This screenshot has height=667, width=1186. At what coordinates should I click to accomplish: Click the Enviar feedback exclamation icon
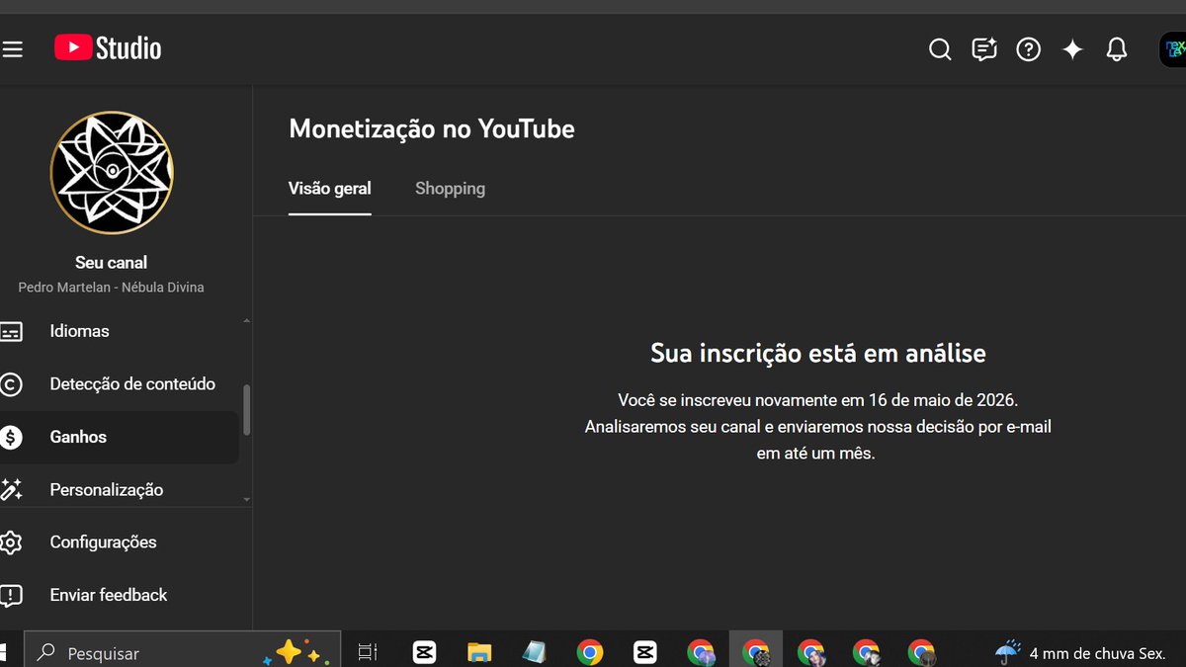pos(11,595)
